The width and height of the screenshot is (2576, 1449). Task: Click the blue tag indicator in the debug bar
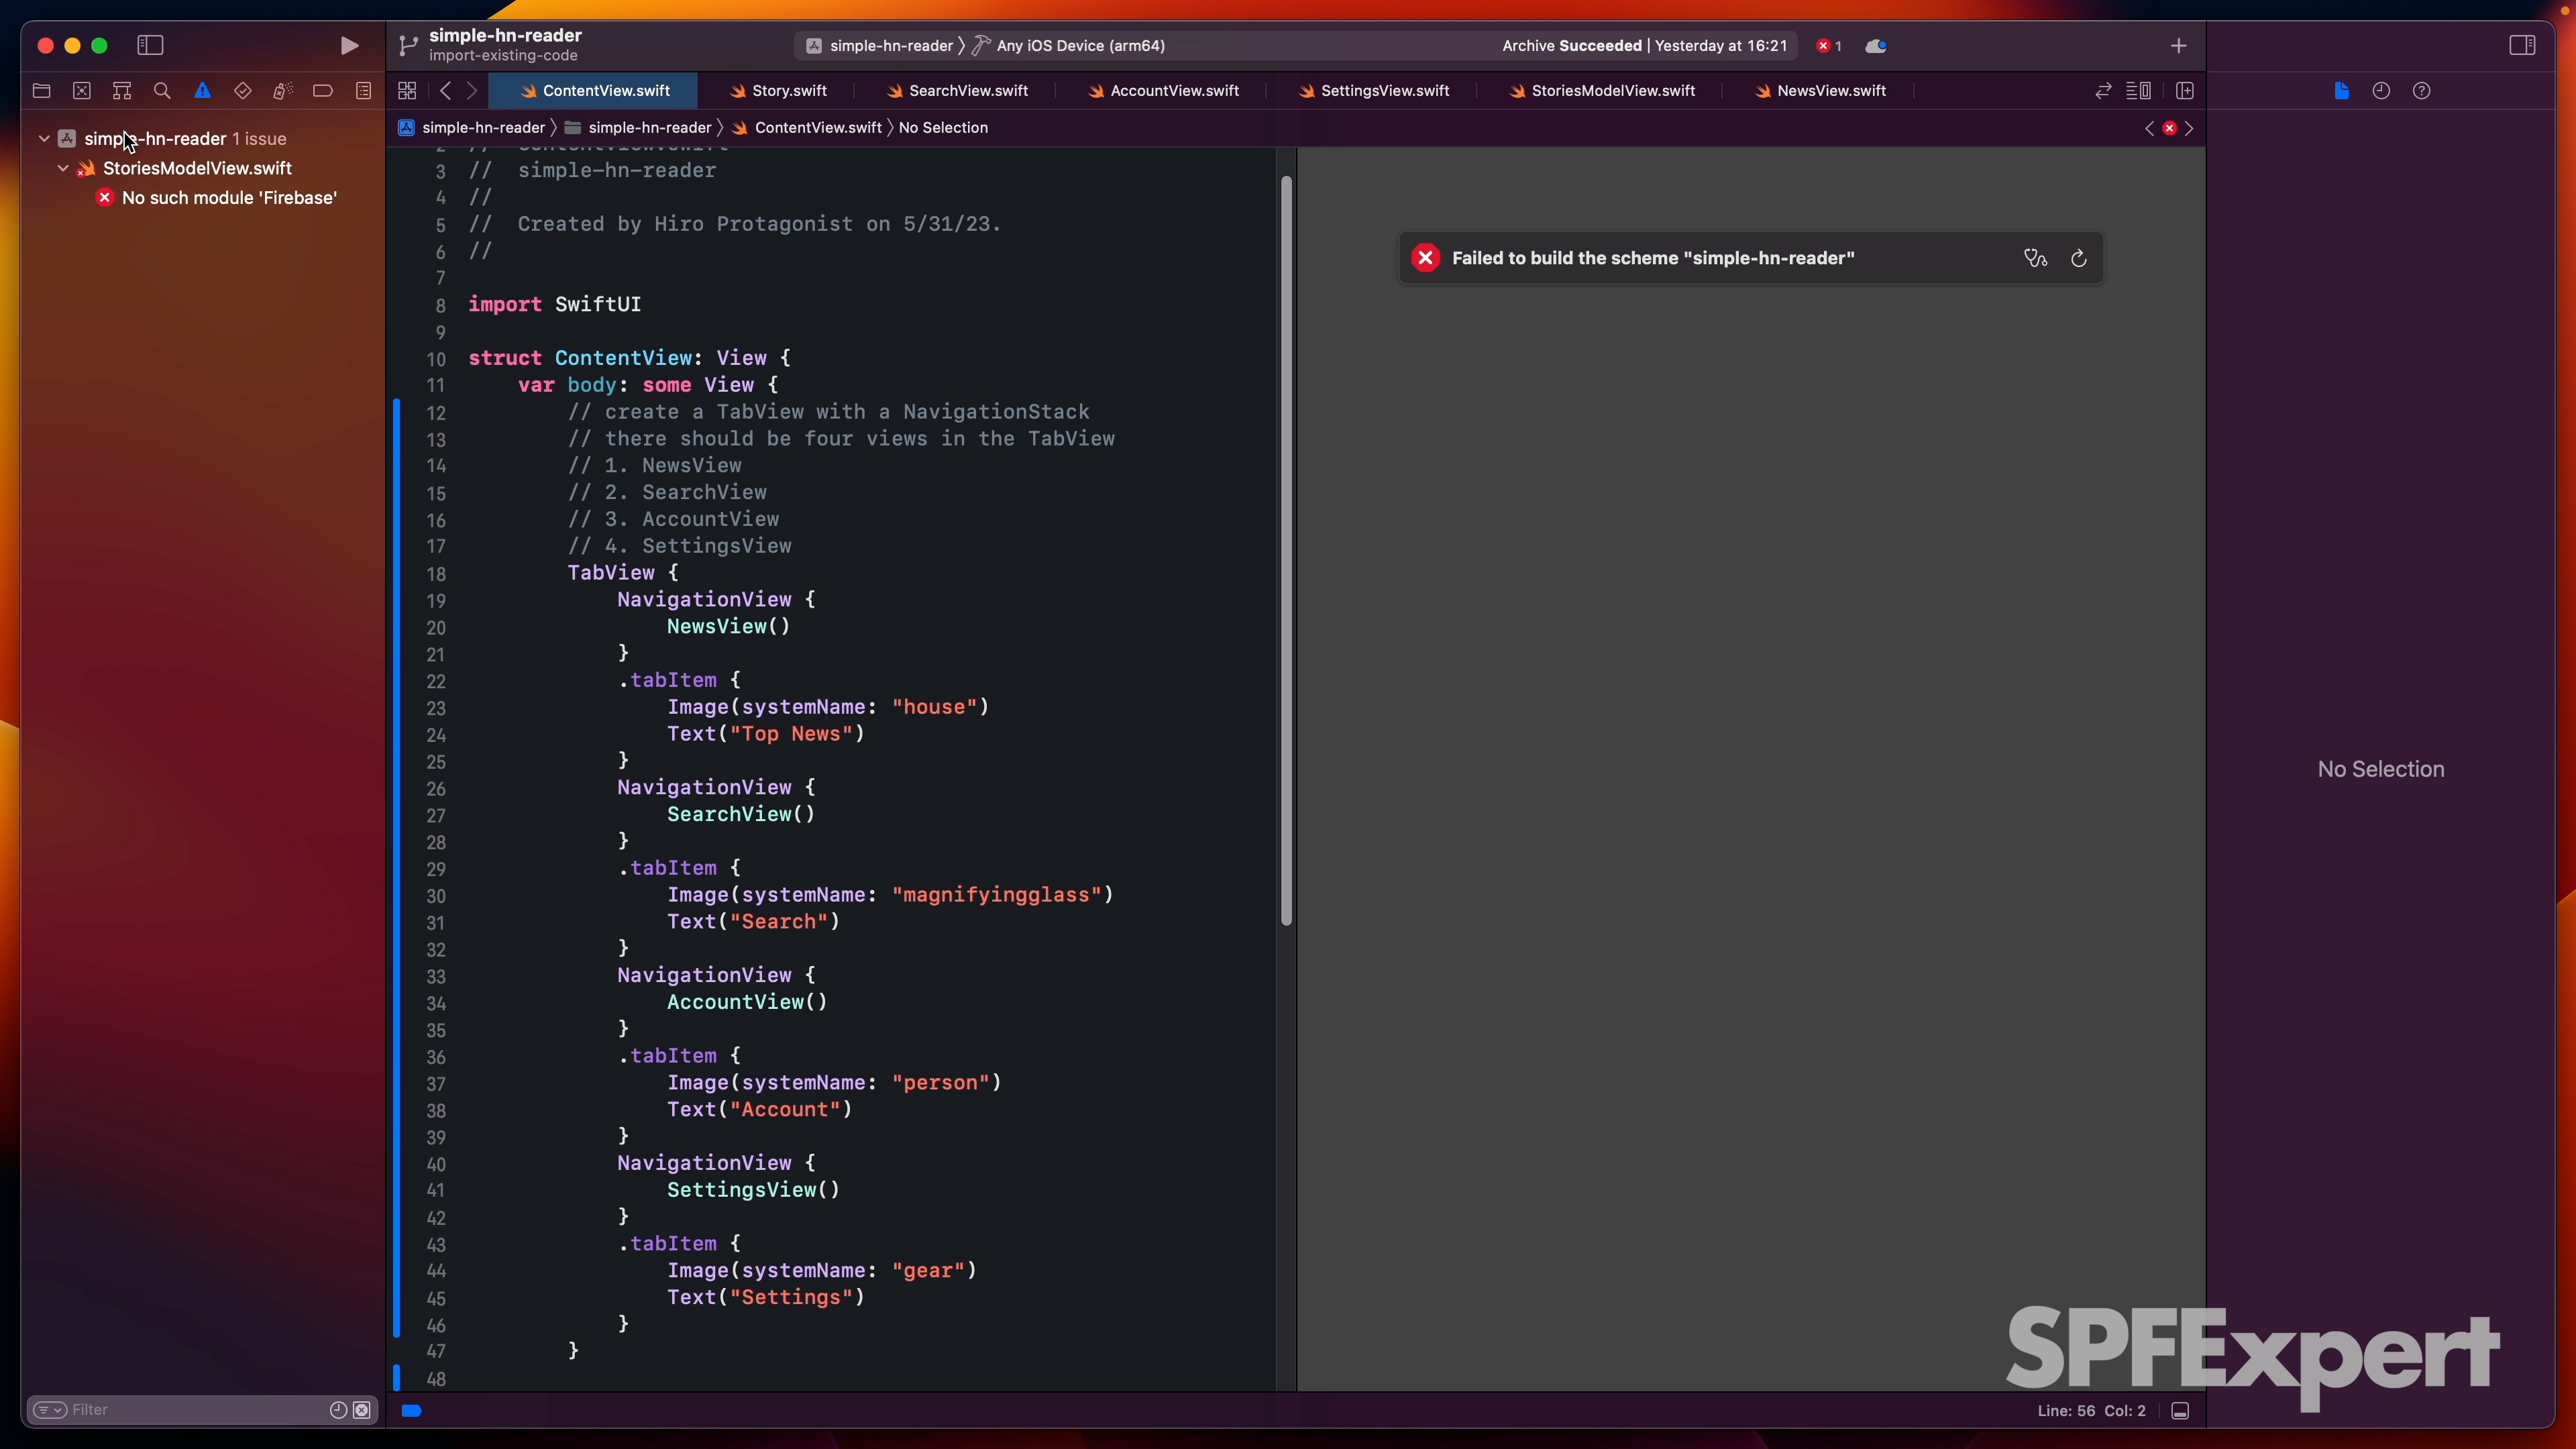pyautogui.click(x=411, y=1410)
